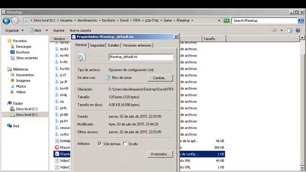Toggle the Oculto checkbox

(125, 144)
